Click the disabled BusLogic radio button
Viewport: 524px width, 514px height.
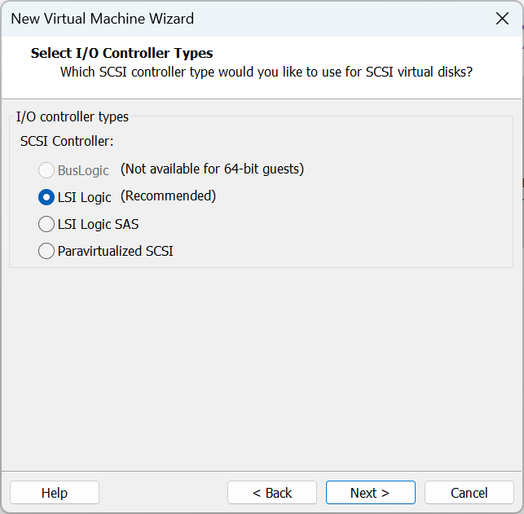pyautogui.click(x=46, y=170)
